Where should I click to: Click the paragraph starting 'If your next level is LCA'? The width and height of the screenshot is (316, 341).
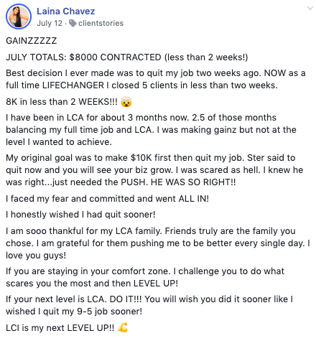pyautogui.click(x=149, y=305)
